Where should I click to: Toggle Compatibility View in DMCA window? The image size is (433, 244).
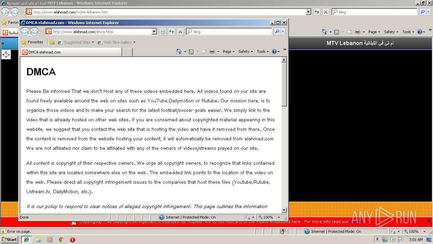pyautogui.click(x=163, y=32)
